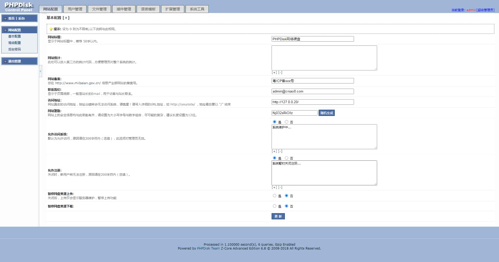This screenshot has width=499, height=262.
Task: Click textarea containing 系统暂时关闭注册...
Action: point(324,173)
